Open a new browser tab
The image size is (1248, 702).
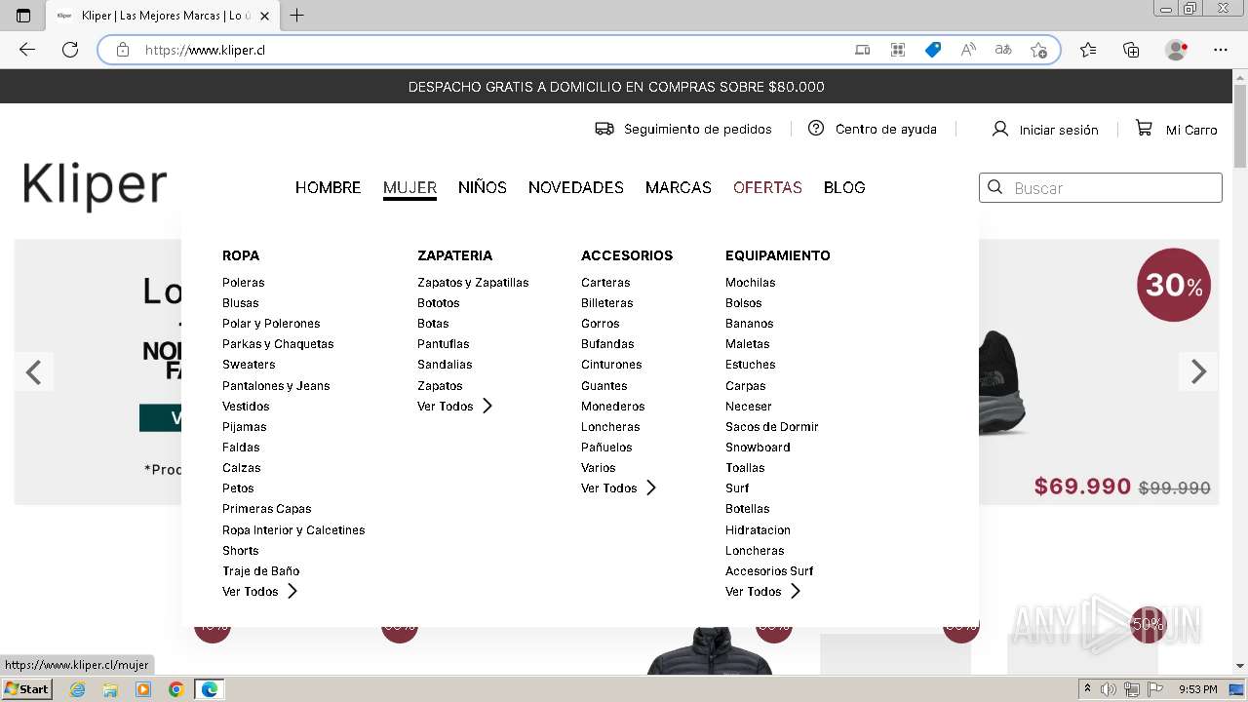click(297, 16)
